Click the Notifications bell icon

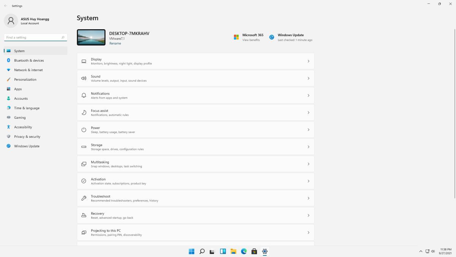click(x=84, y=96)
